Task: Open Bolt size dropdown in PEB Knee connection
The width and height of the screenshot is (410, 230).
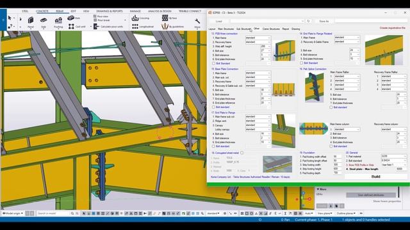Action: pyautogui.click(x=265, y=50)
